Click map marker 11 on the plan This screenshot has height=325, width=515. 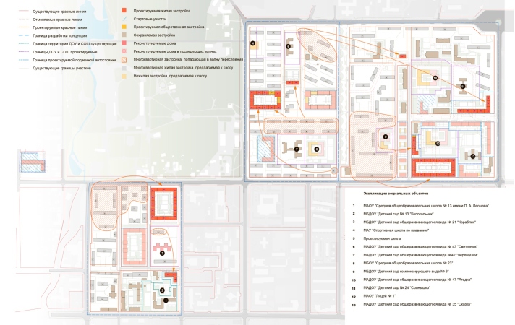(463, 86)
